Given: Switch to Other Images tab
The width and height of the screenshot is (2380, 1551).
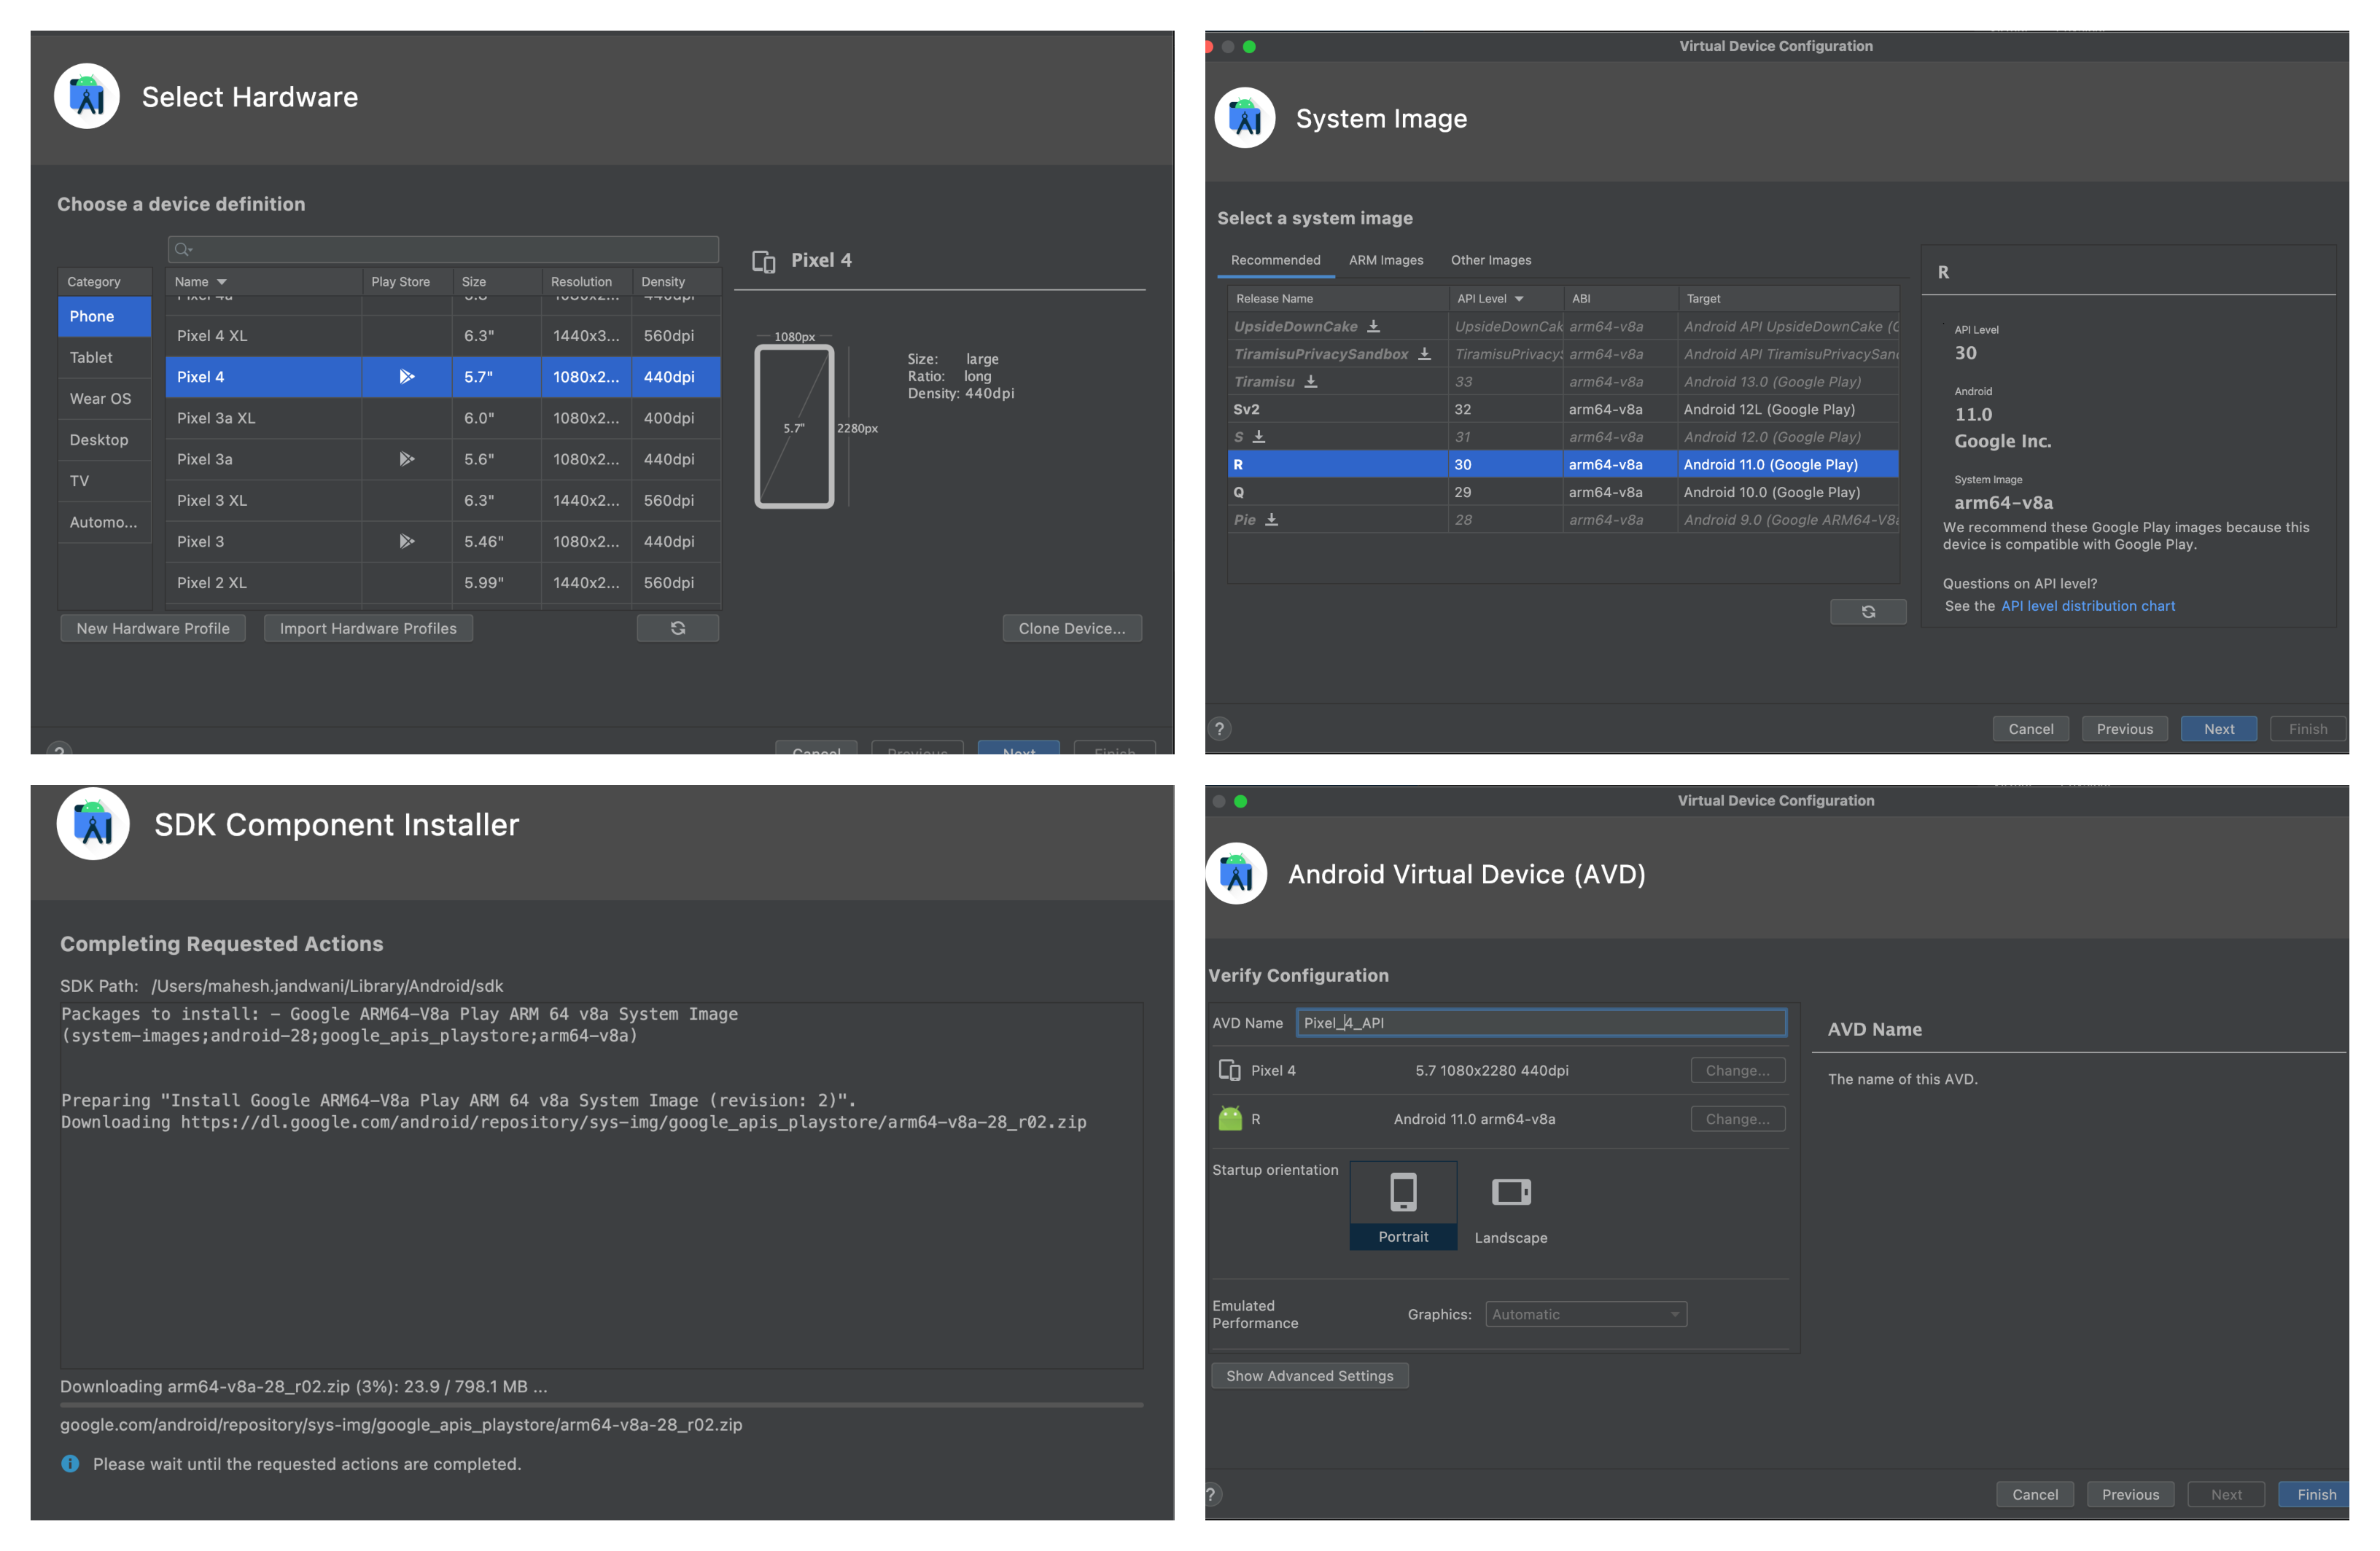Looking at the screenshot, I should coord(1491,259).
